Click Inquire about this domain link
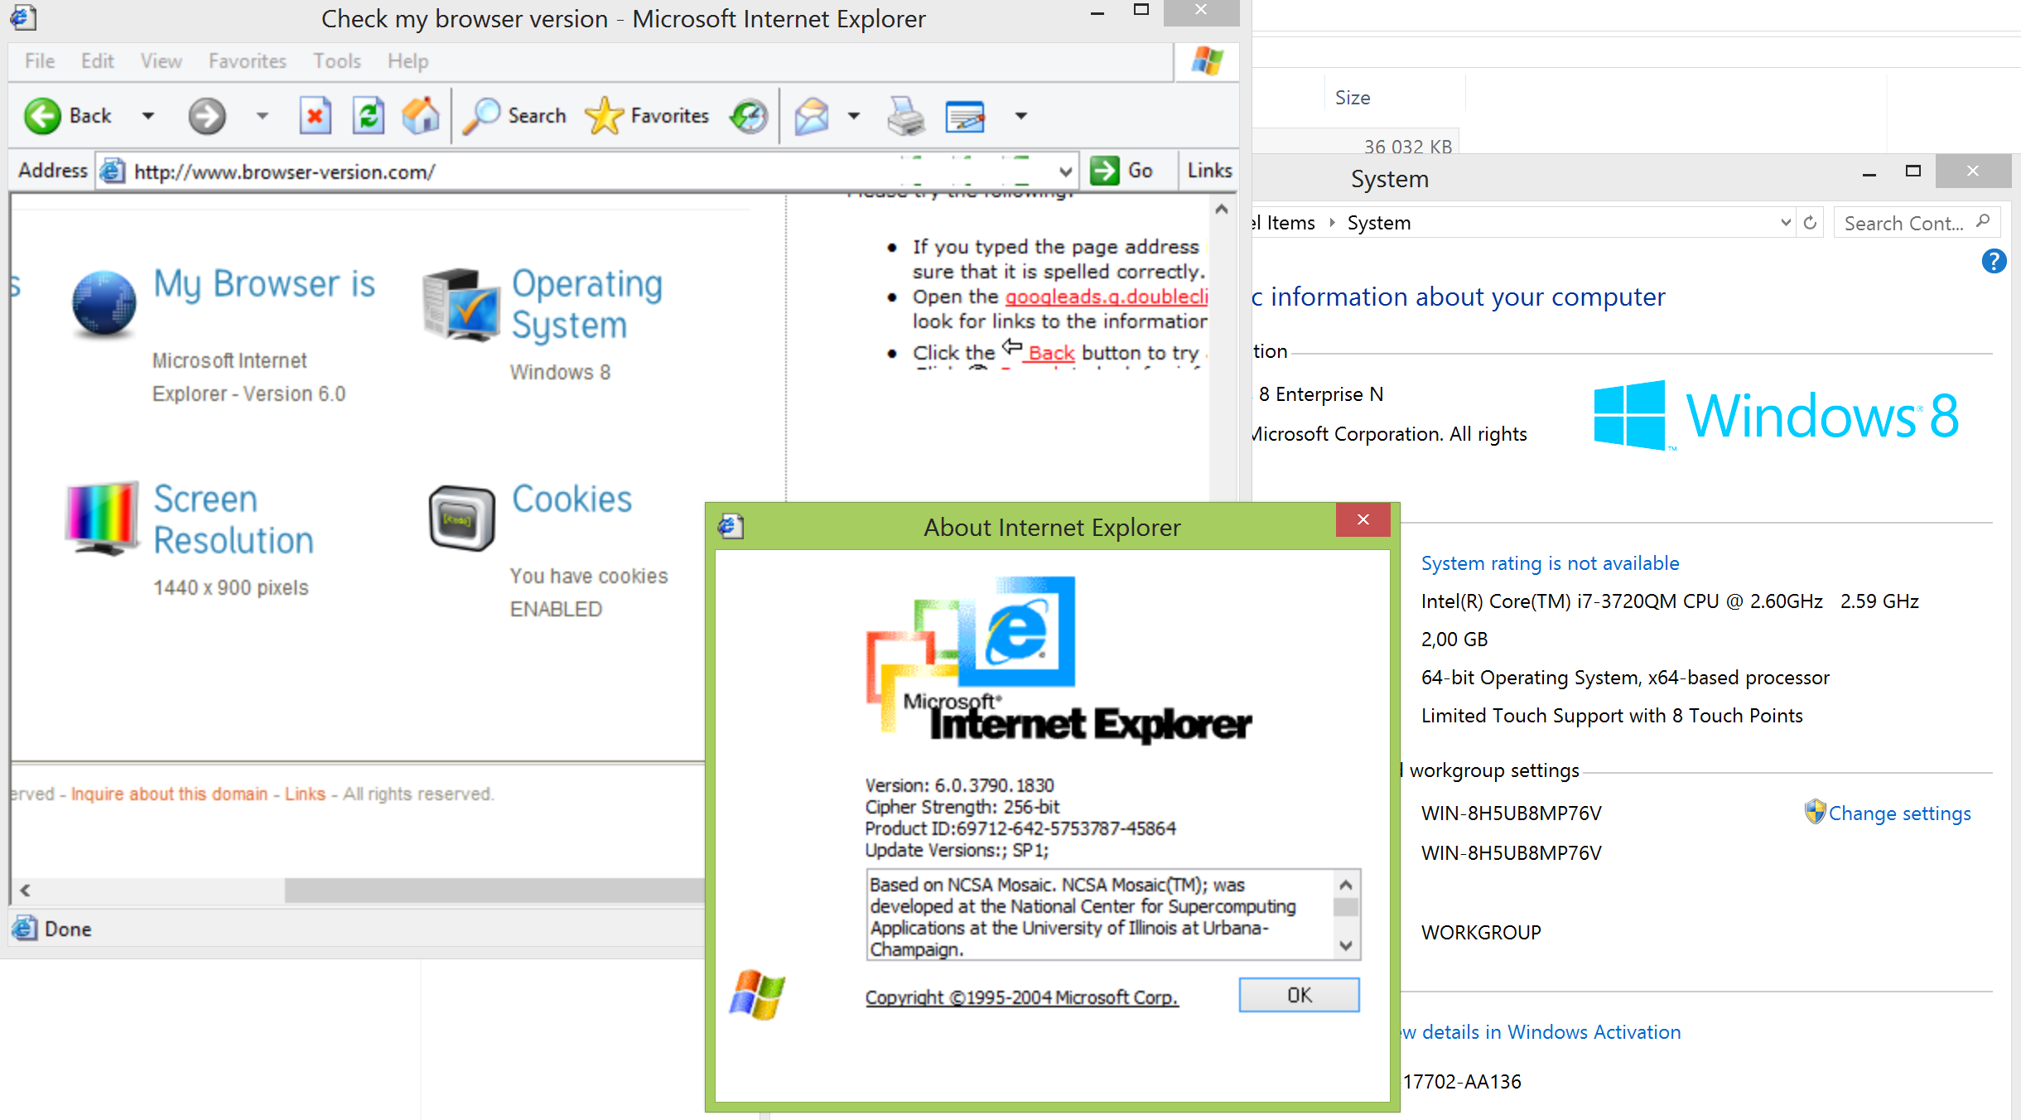2021x1120 pixels. click(x=170, y=794)
